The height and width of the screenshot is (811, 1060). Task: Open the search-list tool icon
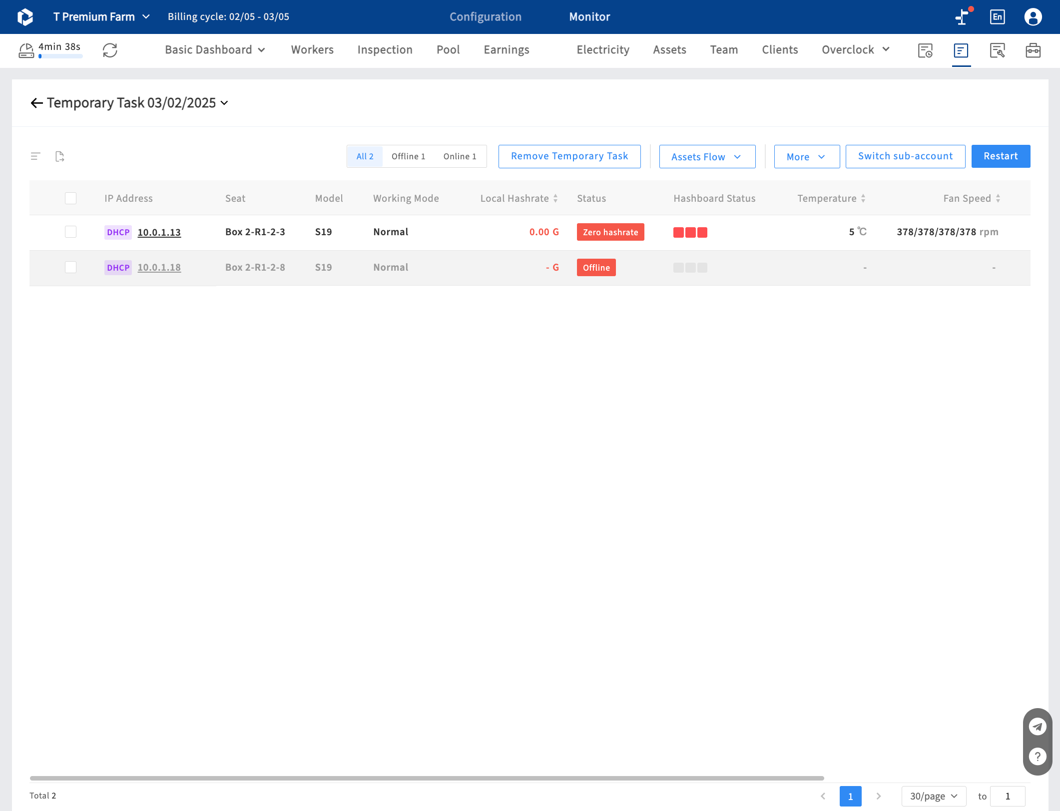point(997,50)
